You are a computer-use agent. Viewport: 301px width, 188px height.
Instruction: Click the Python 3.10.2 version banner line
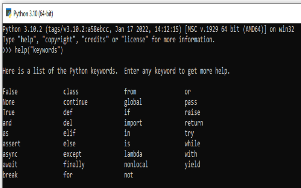pyautogui.click(x=148, y=29)
